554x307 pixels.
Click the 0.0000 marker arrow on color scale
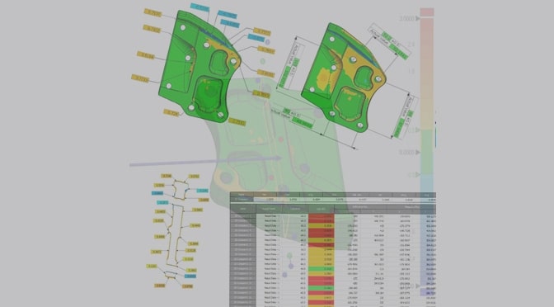point(418,152)
